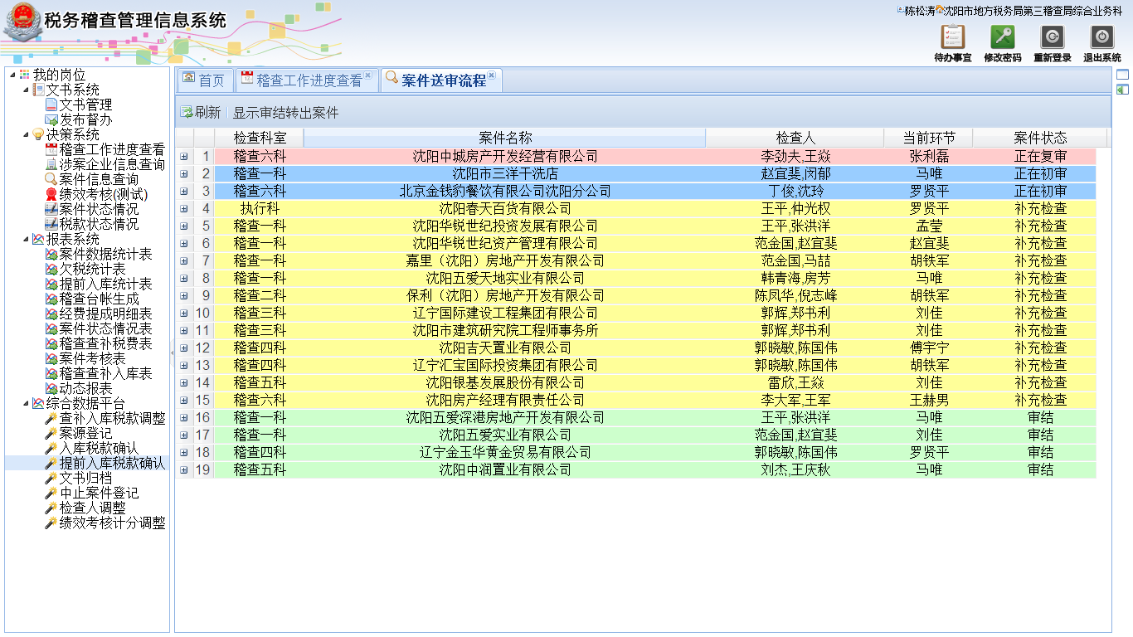Expand row 12 沈阳吉天置业有限公司
The image size is (1133, 637).
184,348
